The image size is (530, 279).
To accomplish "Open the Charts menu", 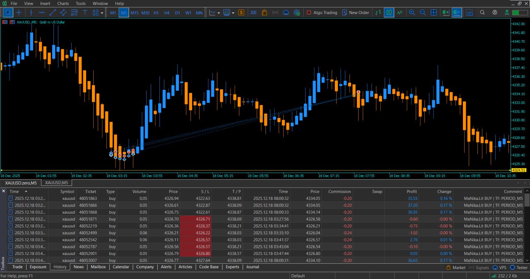I will tap(63, 3).
